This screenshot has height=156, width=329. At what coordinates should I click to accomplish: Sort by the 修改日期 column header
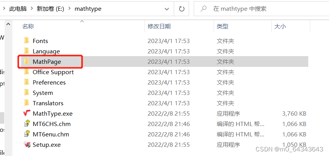pos(159,27)
